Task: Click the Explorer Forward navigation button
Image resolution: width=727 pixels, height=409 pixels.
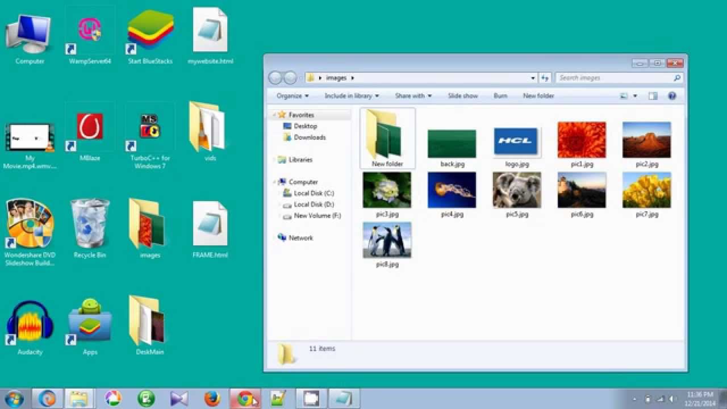Action: [x=290, y=78]
